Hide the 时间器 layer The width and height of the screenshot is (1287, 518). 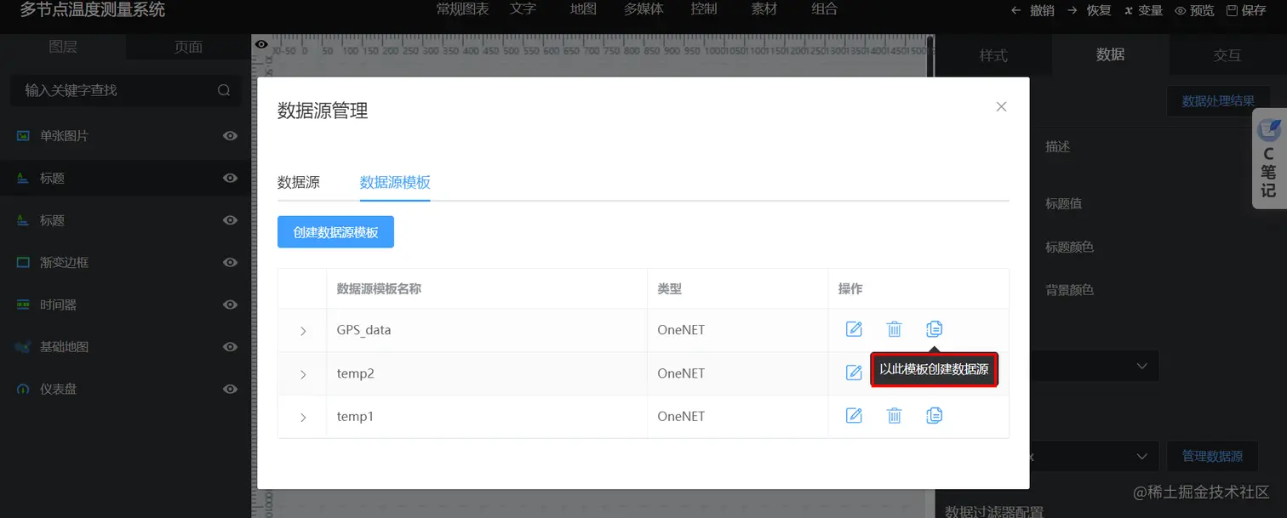(x=230, y=305)
